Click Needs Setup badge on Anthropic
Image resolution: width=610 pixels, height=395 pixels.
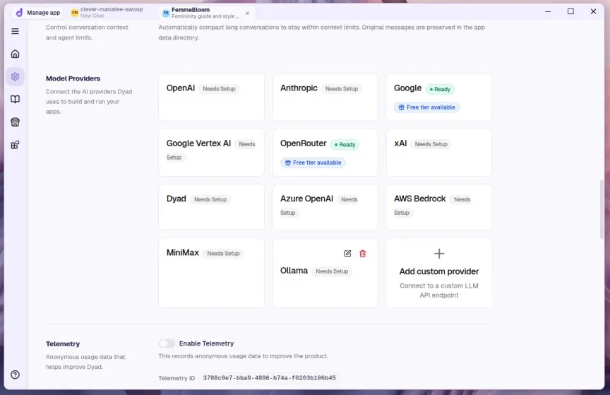pos(342,89)
